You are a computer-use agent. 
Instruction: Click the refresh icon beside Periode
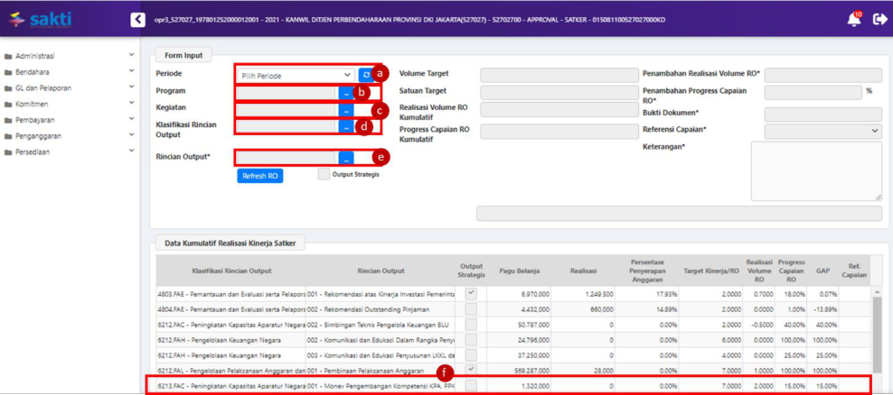[365, 76]
